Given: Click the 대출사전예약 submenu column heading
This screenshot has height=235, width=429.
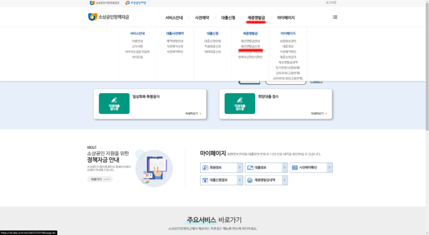Looking at the screenshot, I should click(x=175, y=33).
